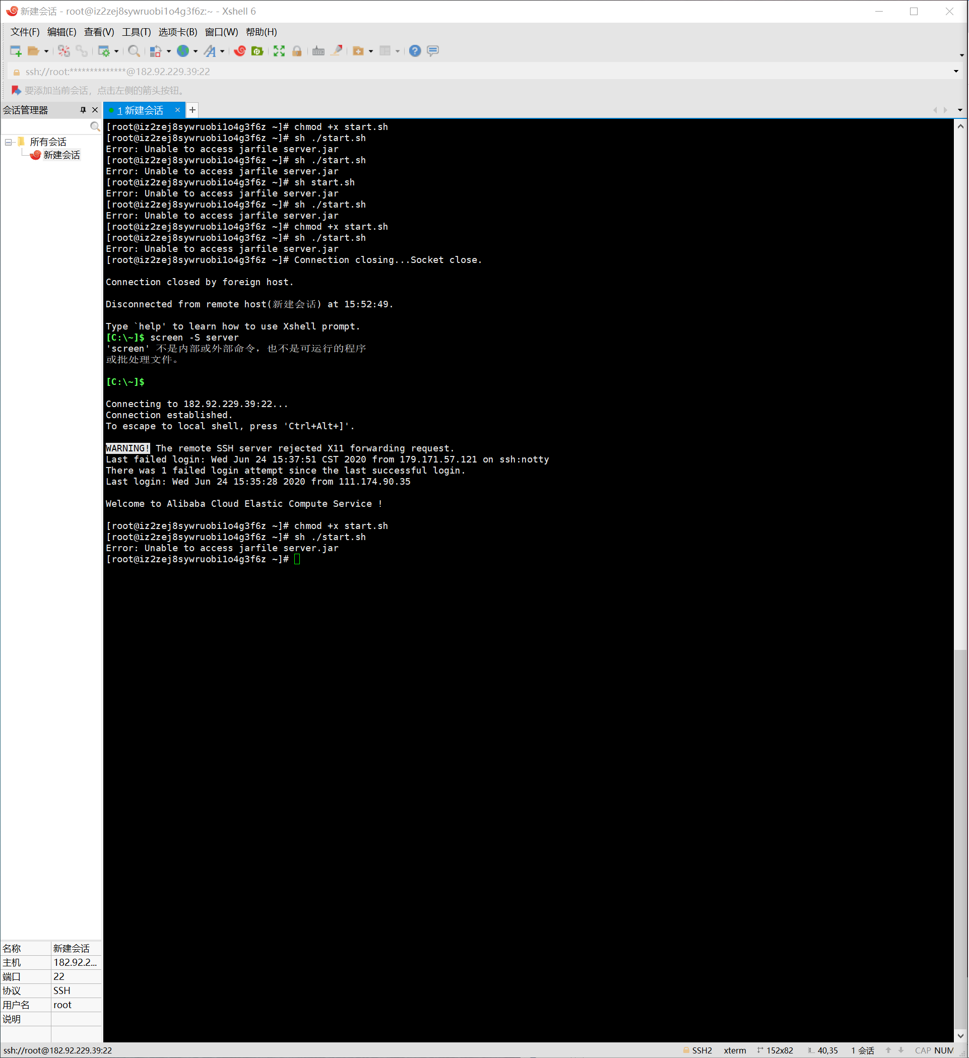The image size is (969, 1058).
Task: Click the session properties gear icon
Action: [104, 51]
